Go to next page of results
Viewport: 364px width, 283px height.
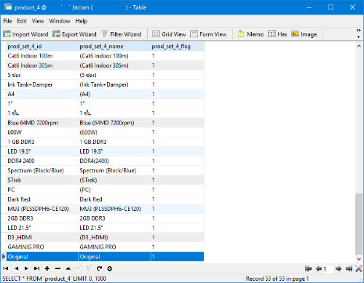pos(339,268)
